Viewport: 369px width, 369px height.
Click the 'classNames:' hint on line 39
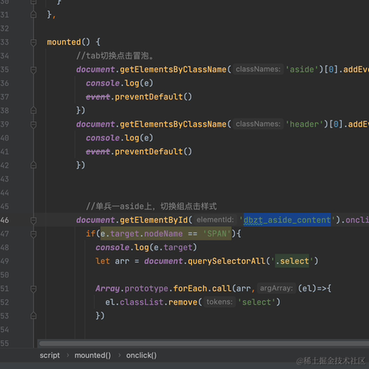click(x=258, y=124)
